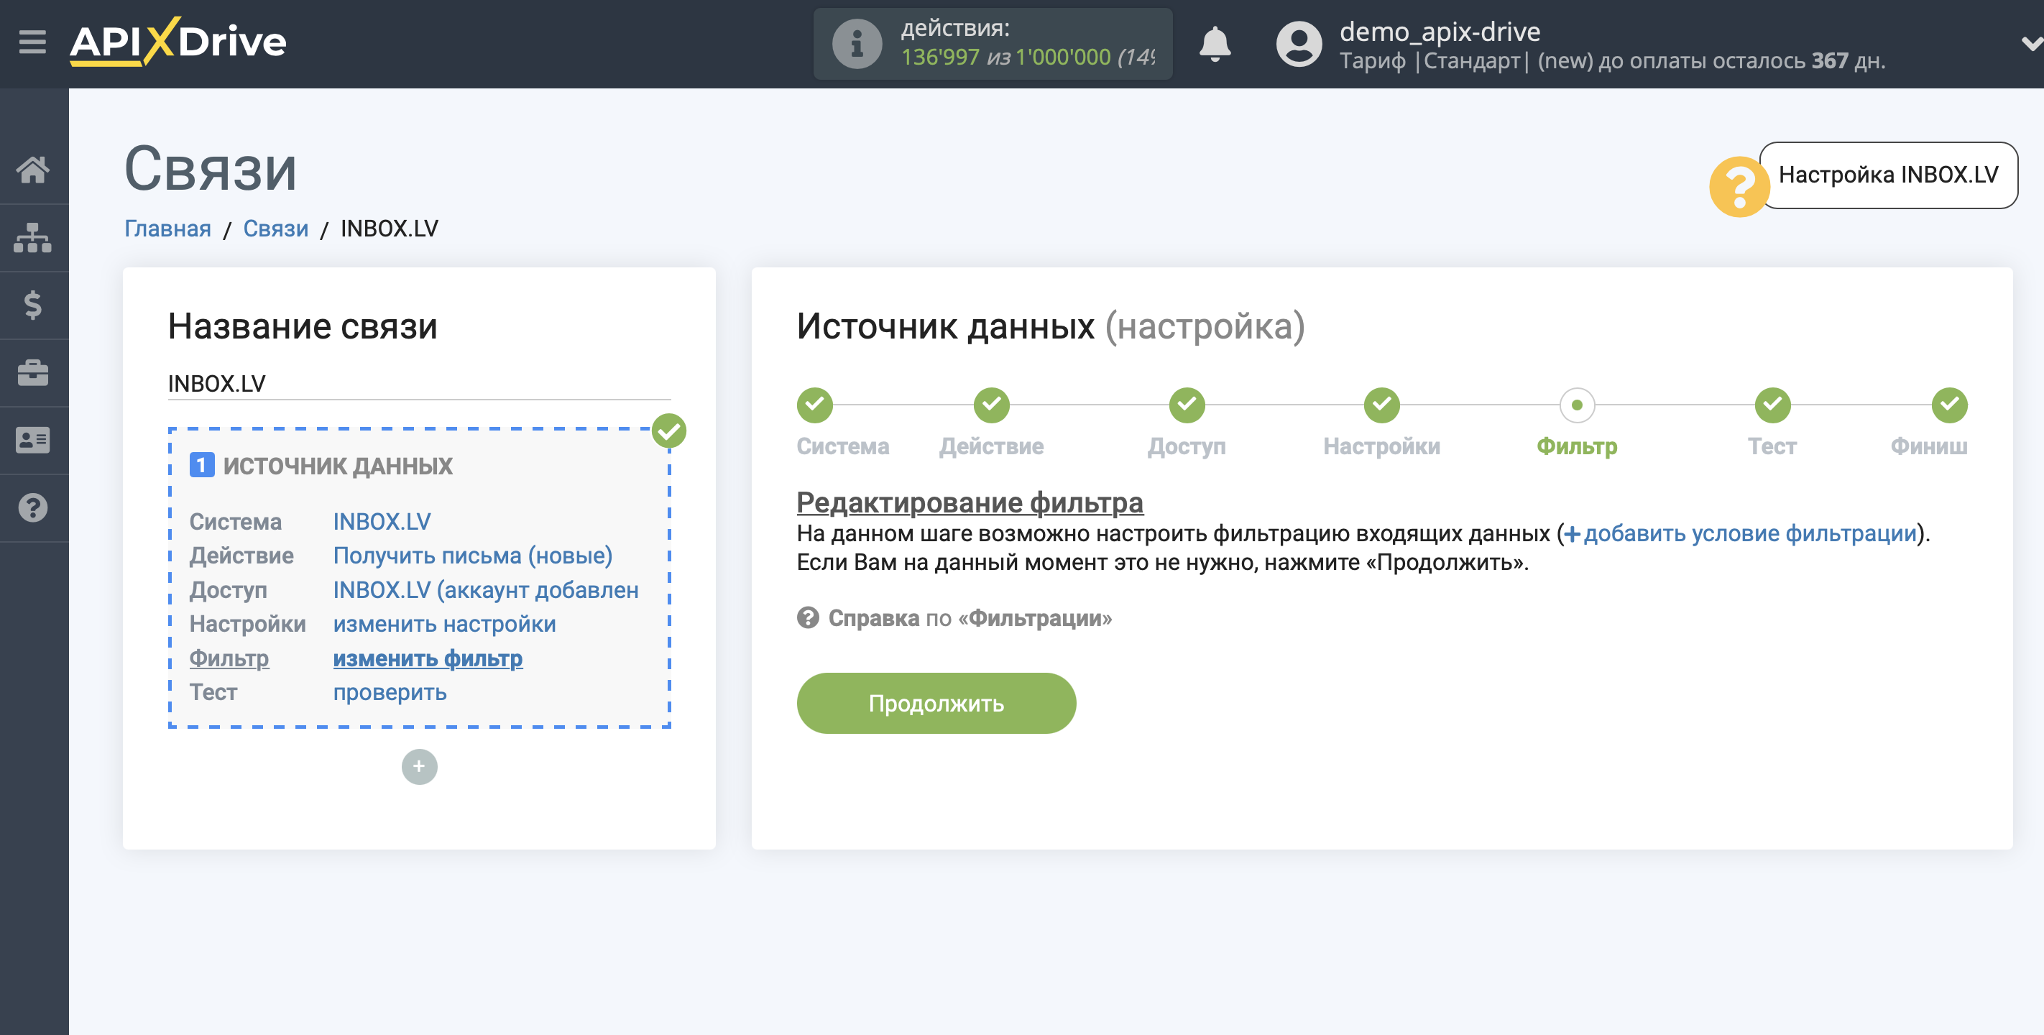The height and width of the screenshot is (1035, 2044).
Task: Click the ИСТОЧНИК ДАННЫХ header
Action: pyautogui.click(x=337, y=466)
